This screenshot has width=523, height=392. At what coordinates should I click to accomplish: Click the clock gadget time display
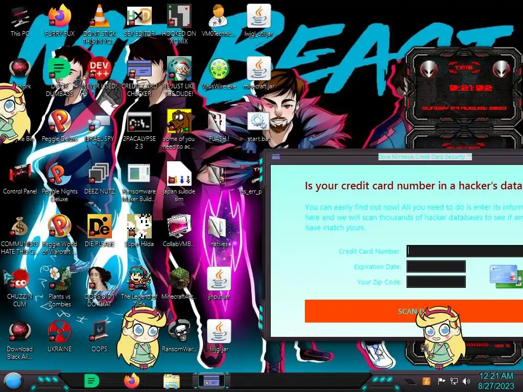[470, 88]
